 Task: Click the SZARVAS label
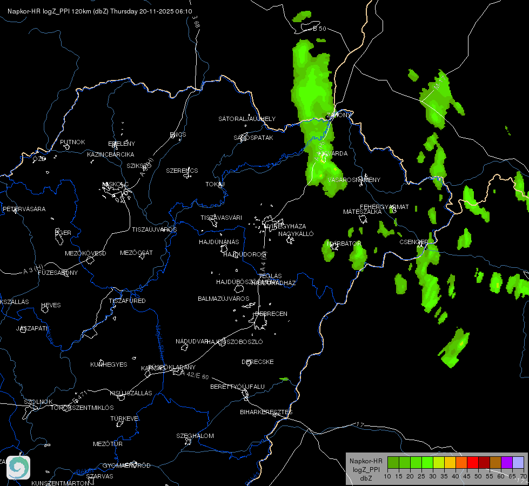click(x=99, y=477)
